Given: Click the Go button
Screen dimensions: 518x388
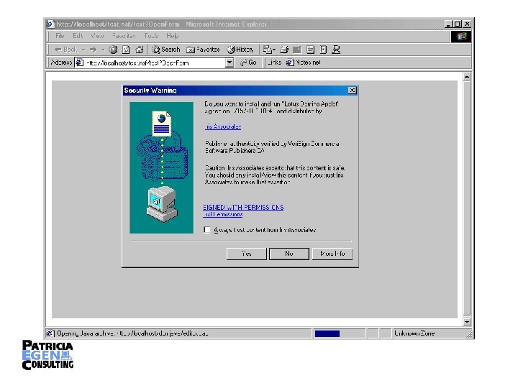Looking at the screenshot, I should coord(248,63).
